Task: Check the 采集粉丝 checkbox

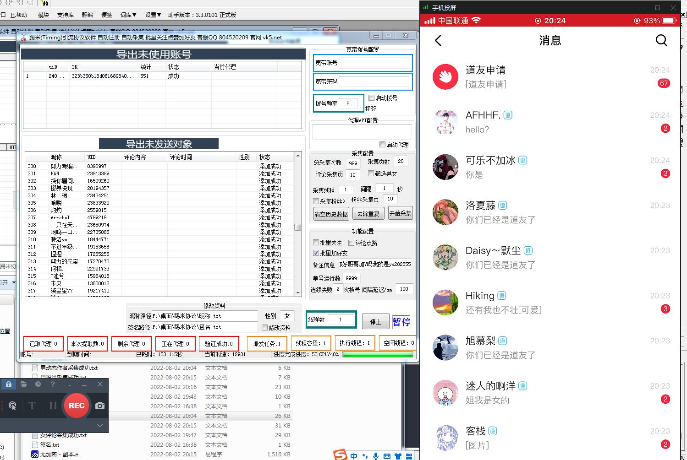Action: pyautogui.click(x=316, y=201)
